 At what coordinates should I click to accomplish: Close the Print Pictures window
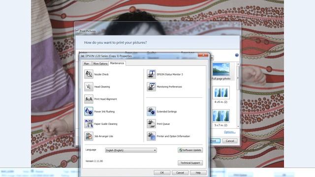235,24
